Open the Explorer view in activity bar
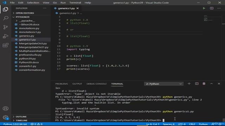Screen dimensions: 225x126 pyautogui.click(x=6, y=9)
